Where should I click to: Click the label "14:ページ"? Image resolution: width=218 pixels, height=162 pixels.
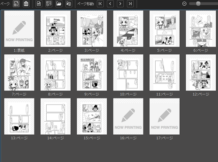point(55,138)
